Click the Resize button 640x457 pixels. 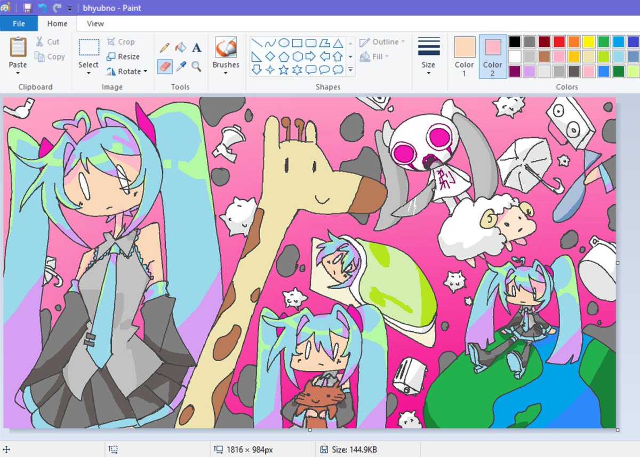123,56
